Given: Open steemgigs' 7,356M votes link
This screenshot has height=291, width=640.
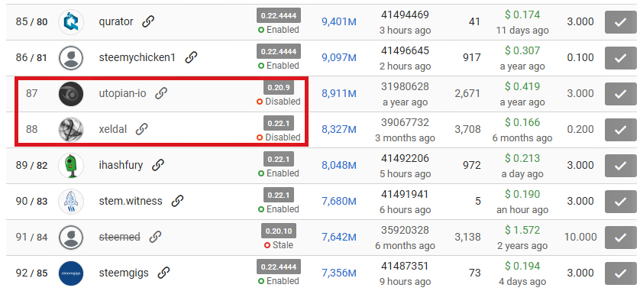Looking at the screenshot, I should click(339, 273).
